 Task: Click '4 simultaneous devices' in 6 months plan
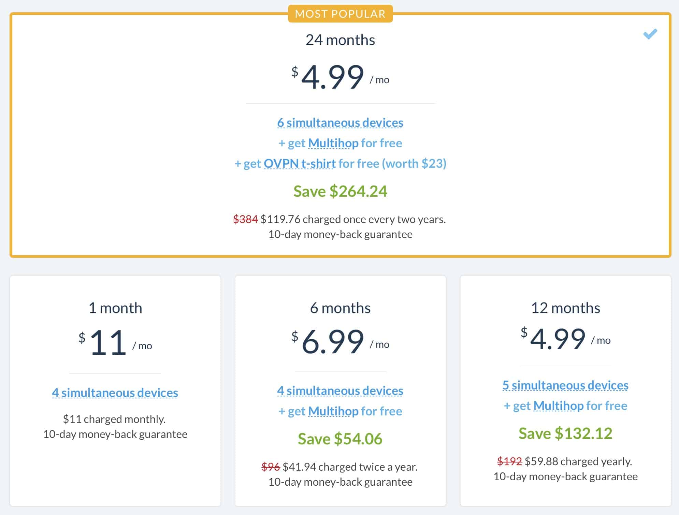point(340,391)
